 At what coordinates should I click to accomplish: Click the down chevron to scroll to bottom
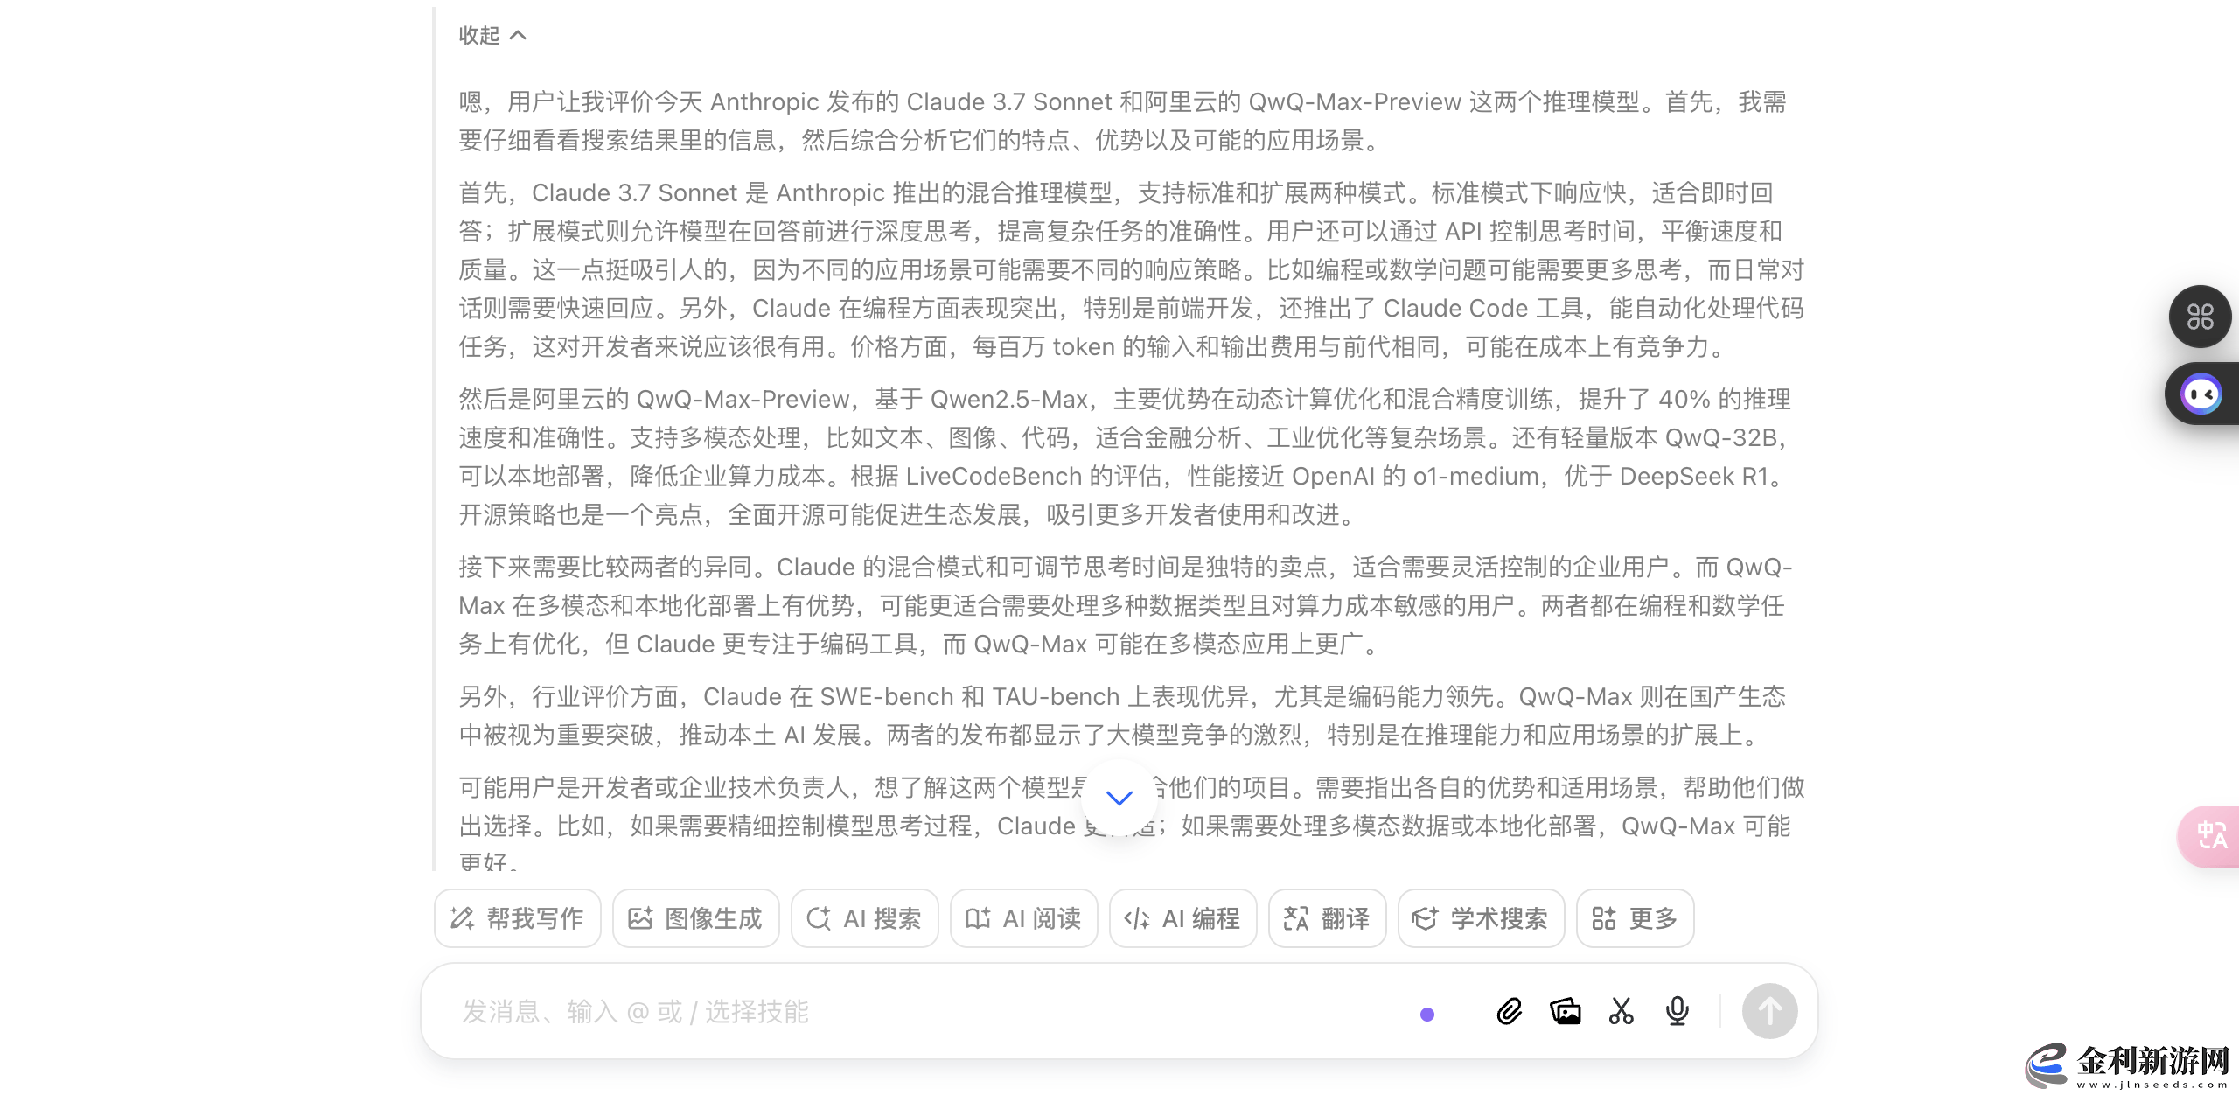pyautogui.click(x=1118, y=797)
